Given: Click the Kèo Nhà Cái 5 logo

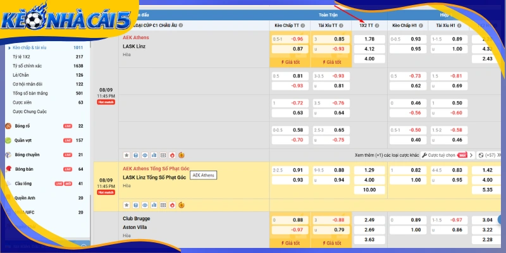Looking at the screenshot, I should point(66,20).
